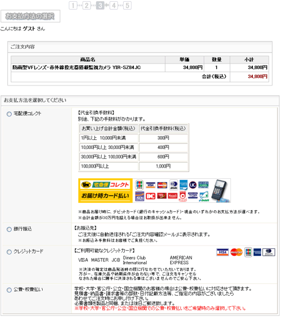Screen dimensions: 281x317
Task: Click the AMERICAN EXPRESS text
Action: pyautogui.click(x=181, y=260)
